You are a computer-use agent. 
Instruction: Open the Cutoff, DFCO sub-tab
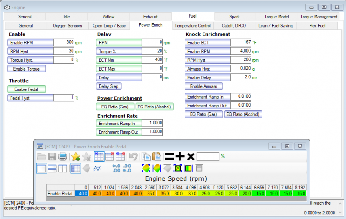tap(234, 25)
